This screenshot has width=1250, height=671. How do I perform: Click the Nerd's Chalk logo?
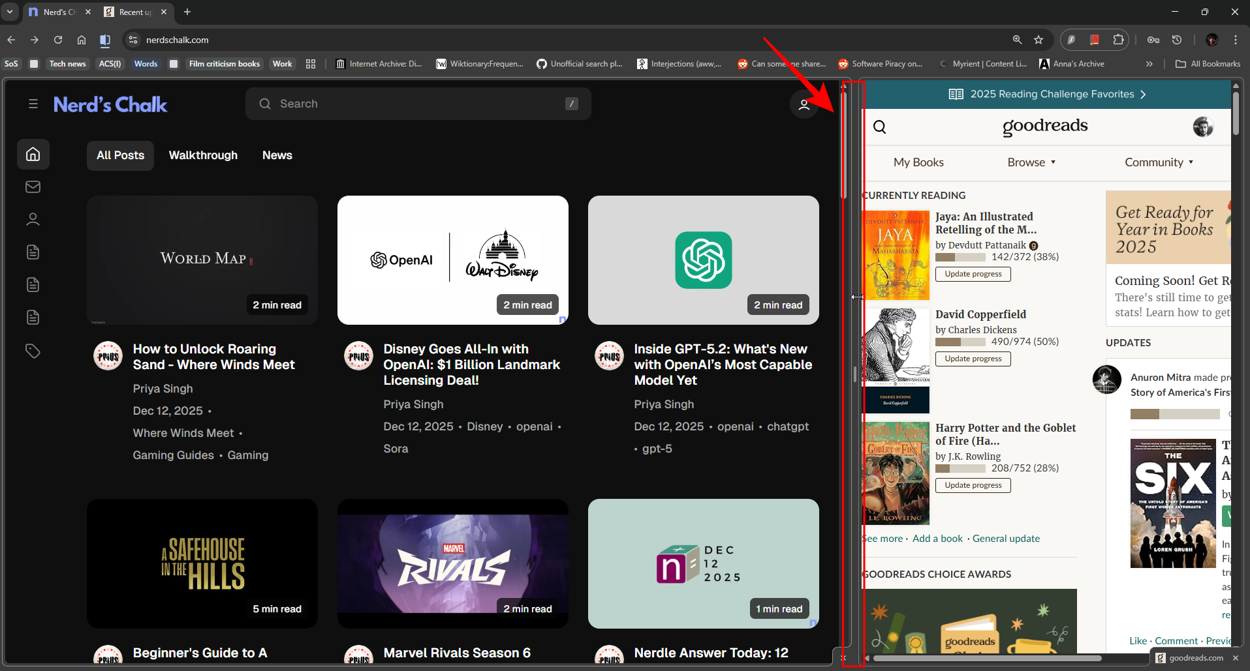pyautogui.click(x=110, y=104)
